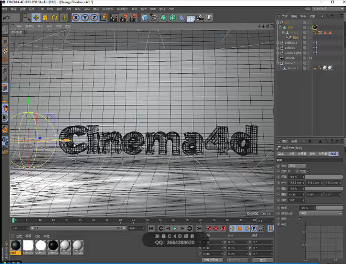Click the highlighted last attribute tab
Screen dimensions: 346x264
(x=333, y=154)
